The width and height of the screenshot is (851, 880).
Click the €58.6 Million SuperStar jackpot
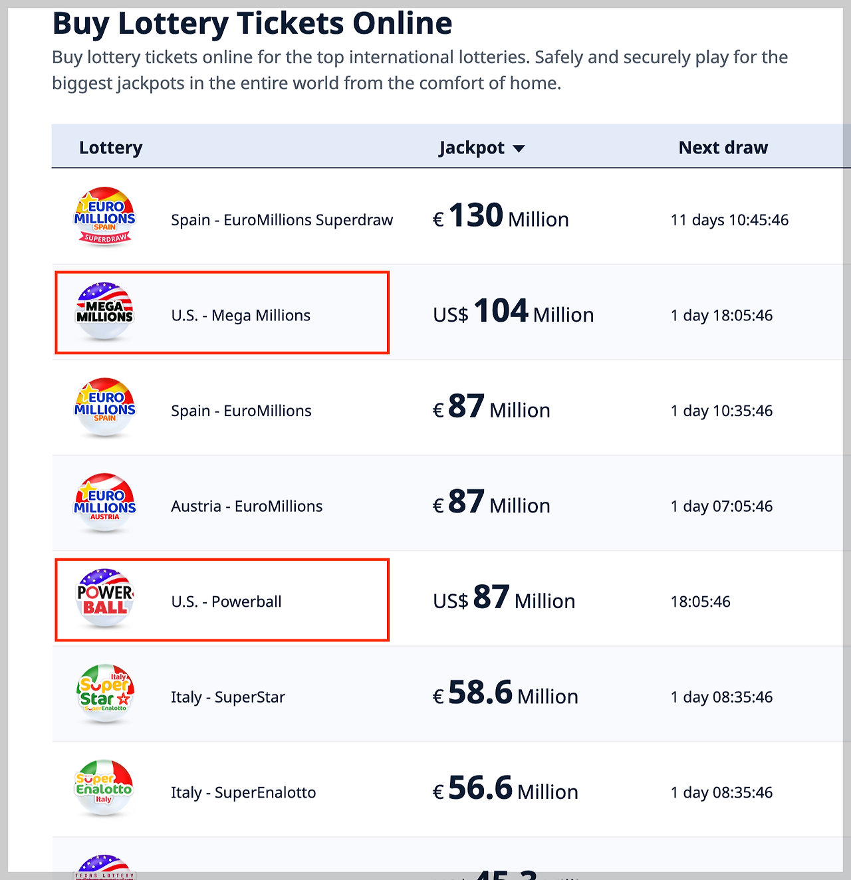[x=505, y=693]
